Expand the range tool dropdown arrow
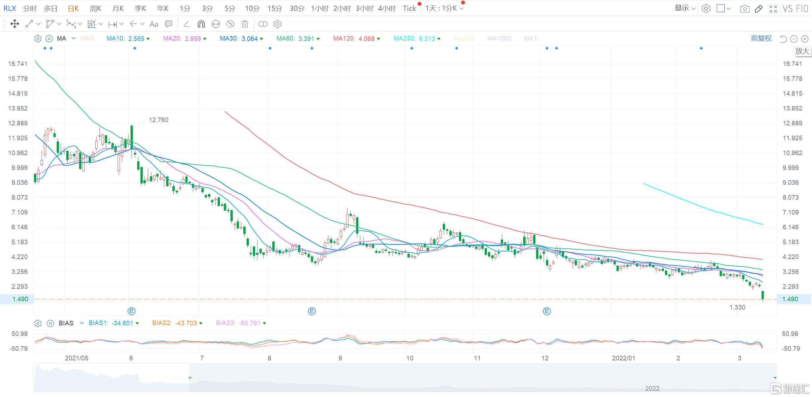 click(x=122, y=24)
